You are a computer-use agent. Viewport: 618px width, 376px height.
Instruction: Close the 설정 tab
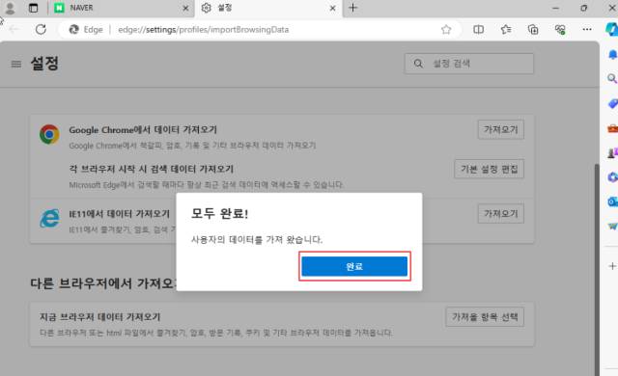[x=332, y=8]
